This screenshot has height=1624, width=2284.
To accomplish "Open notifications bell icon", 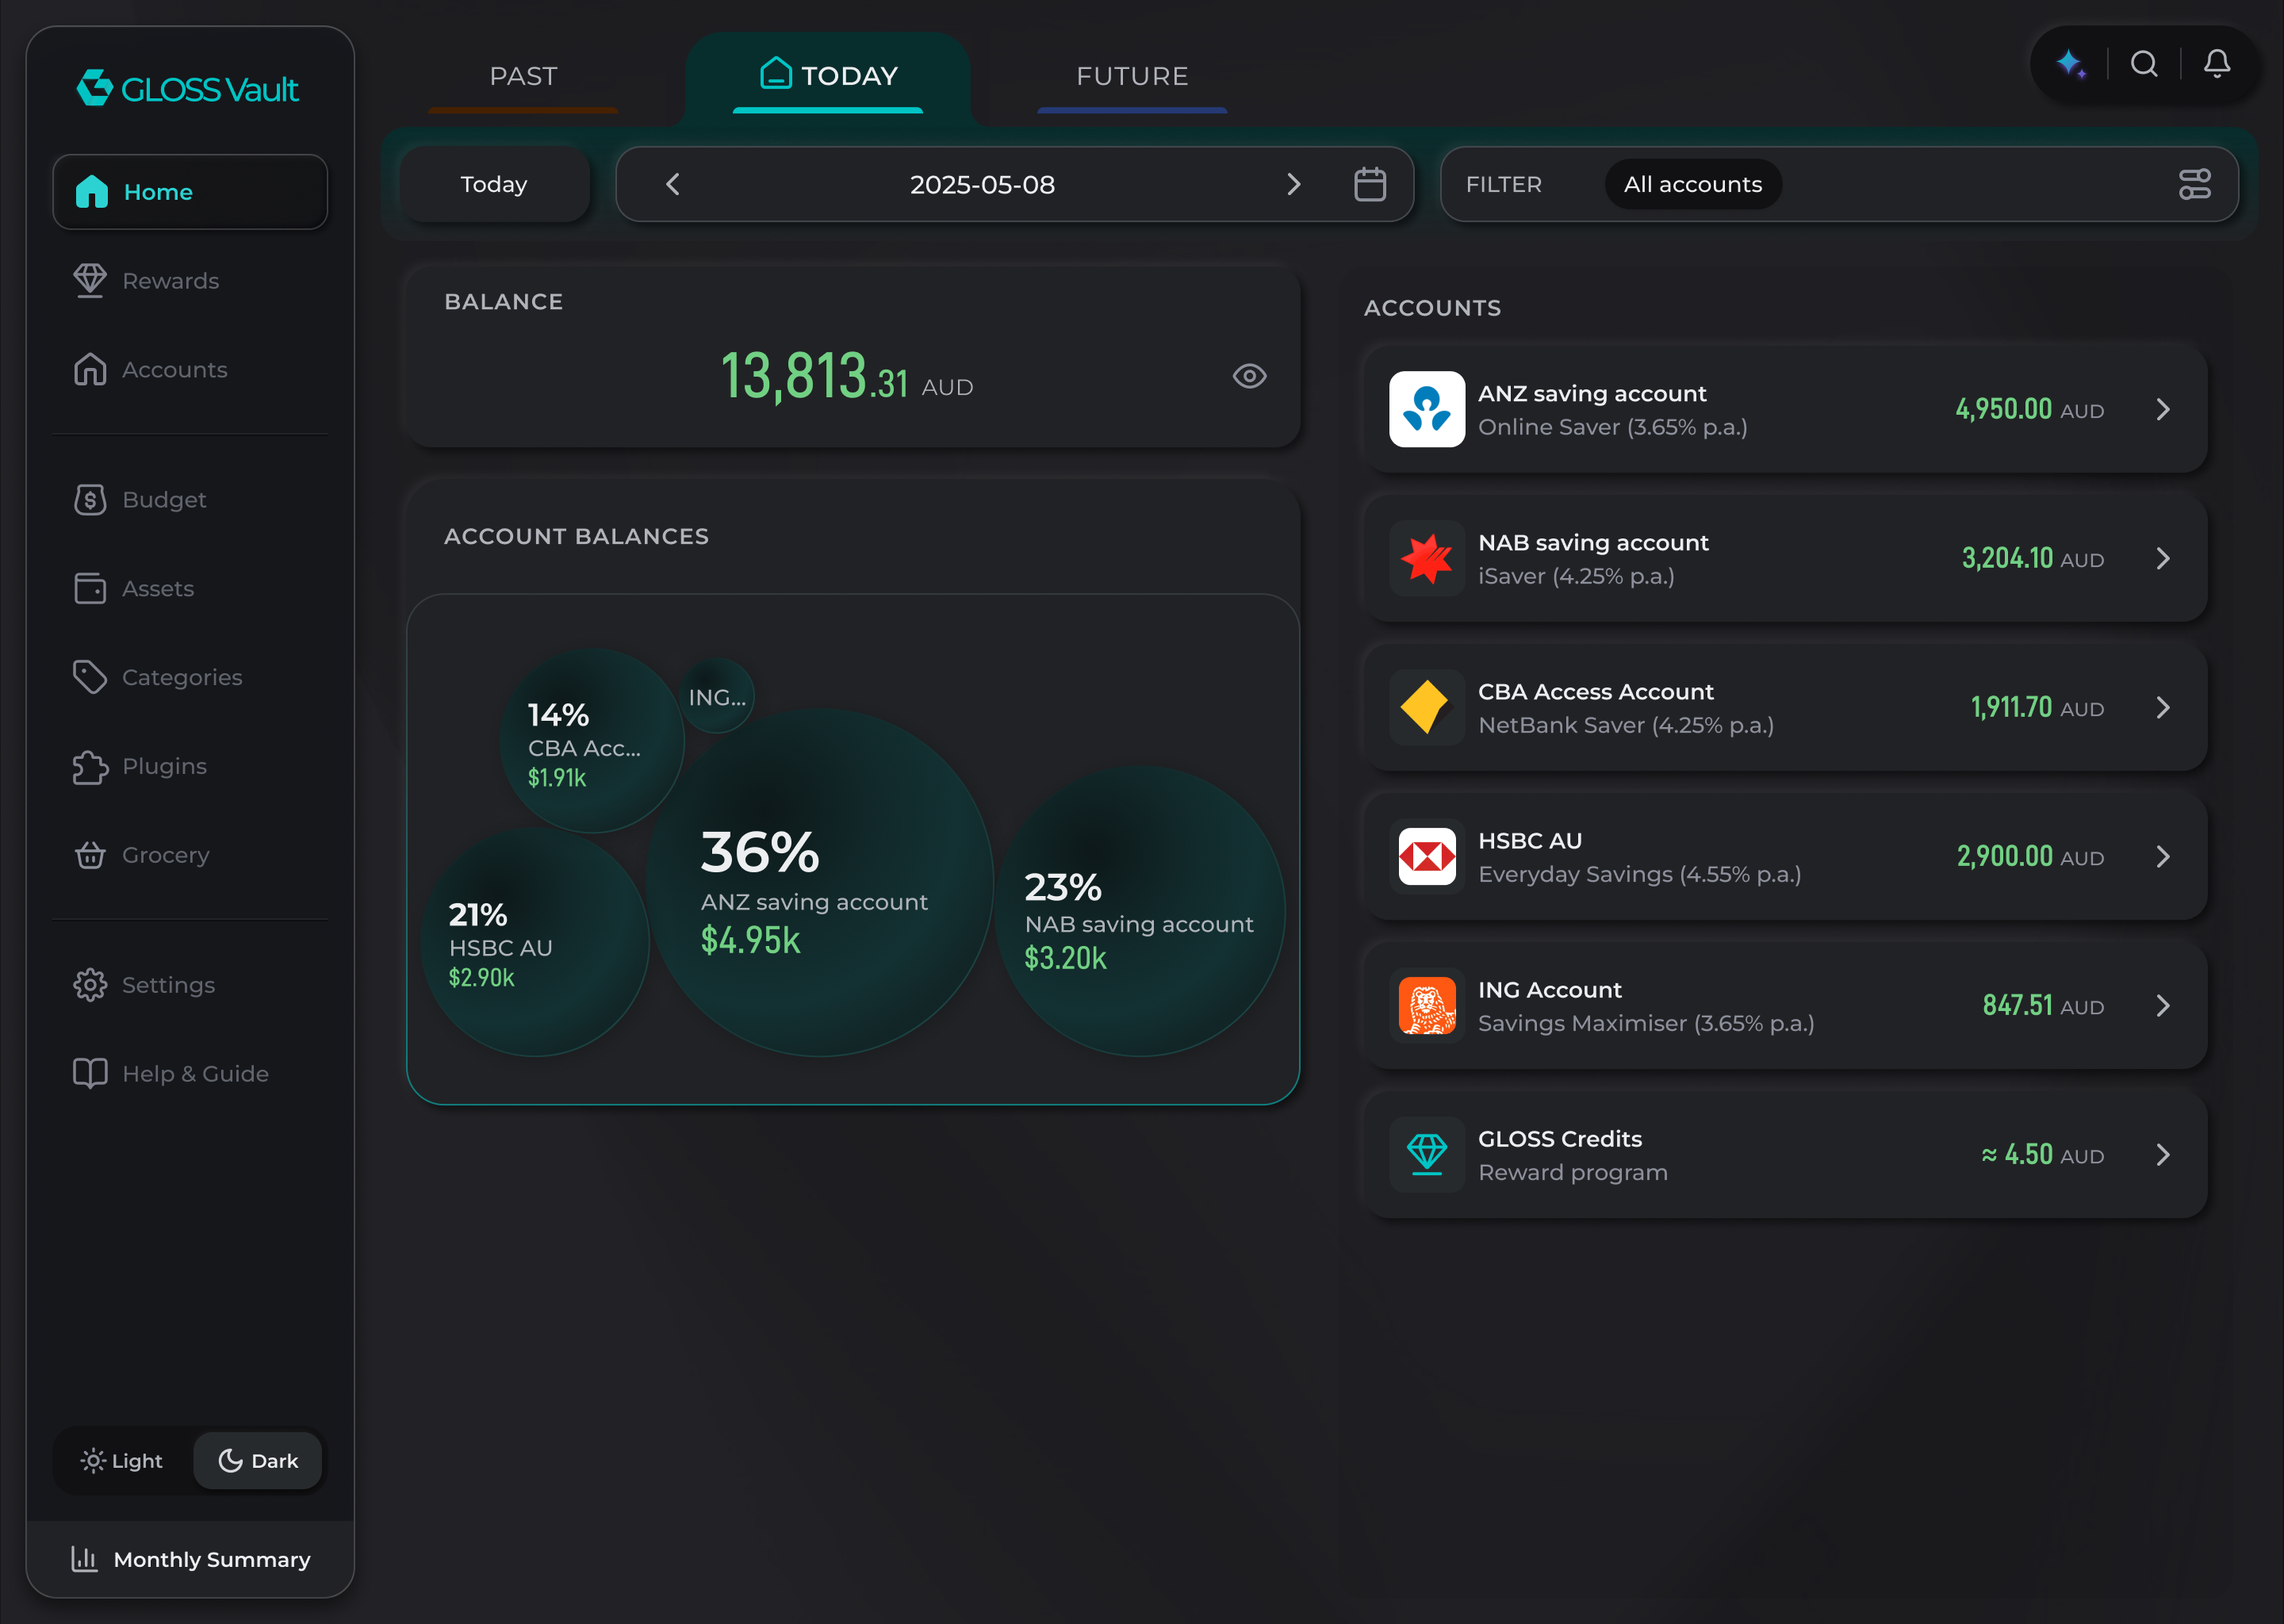I will coord(2217,64).
